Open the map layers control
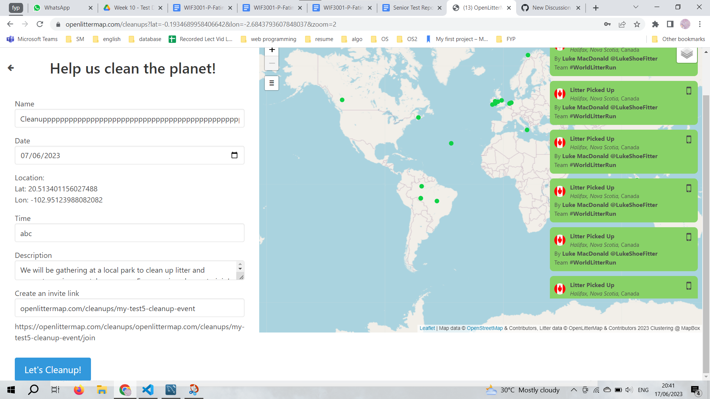 pos(687,54)
